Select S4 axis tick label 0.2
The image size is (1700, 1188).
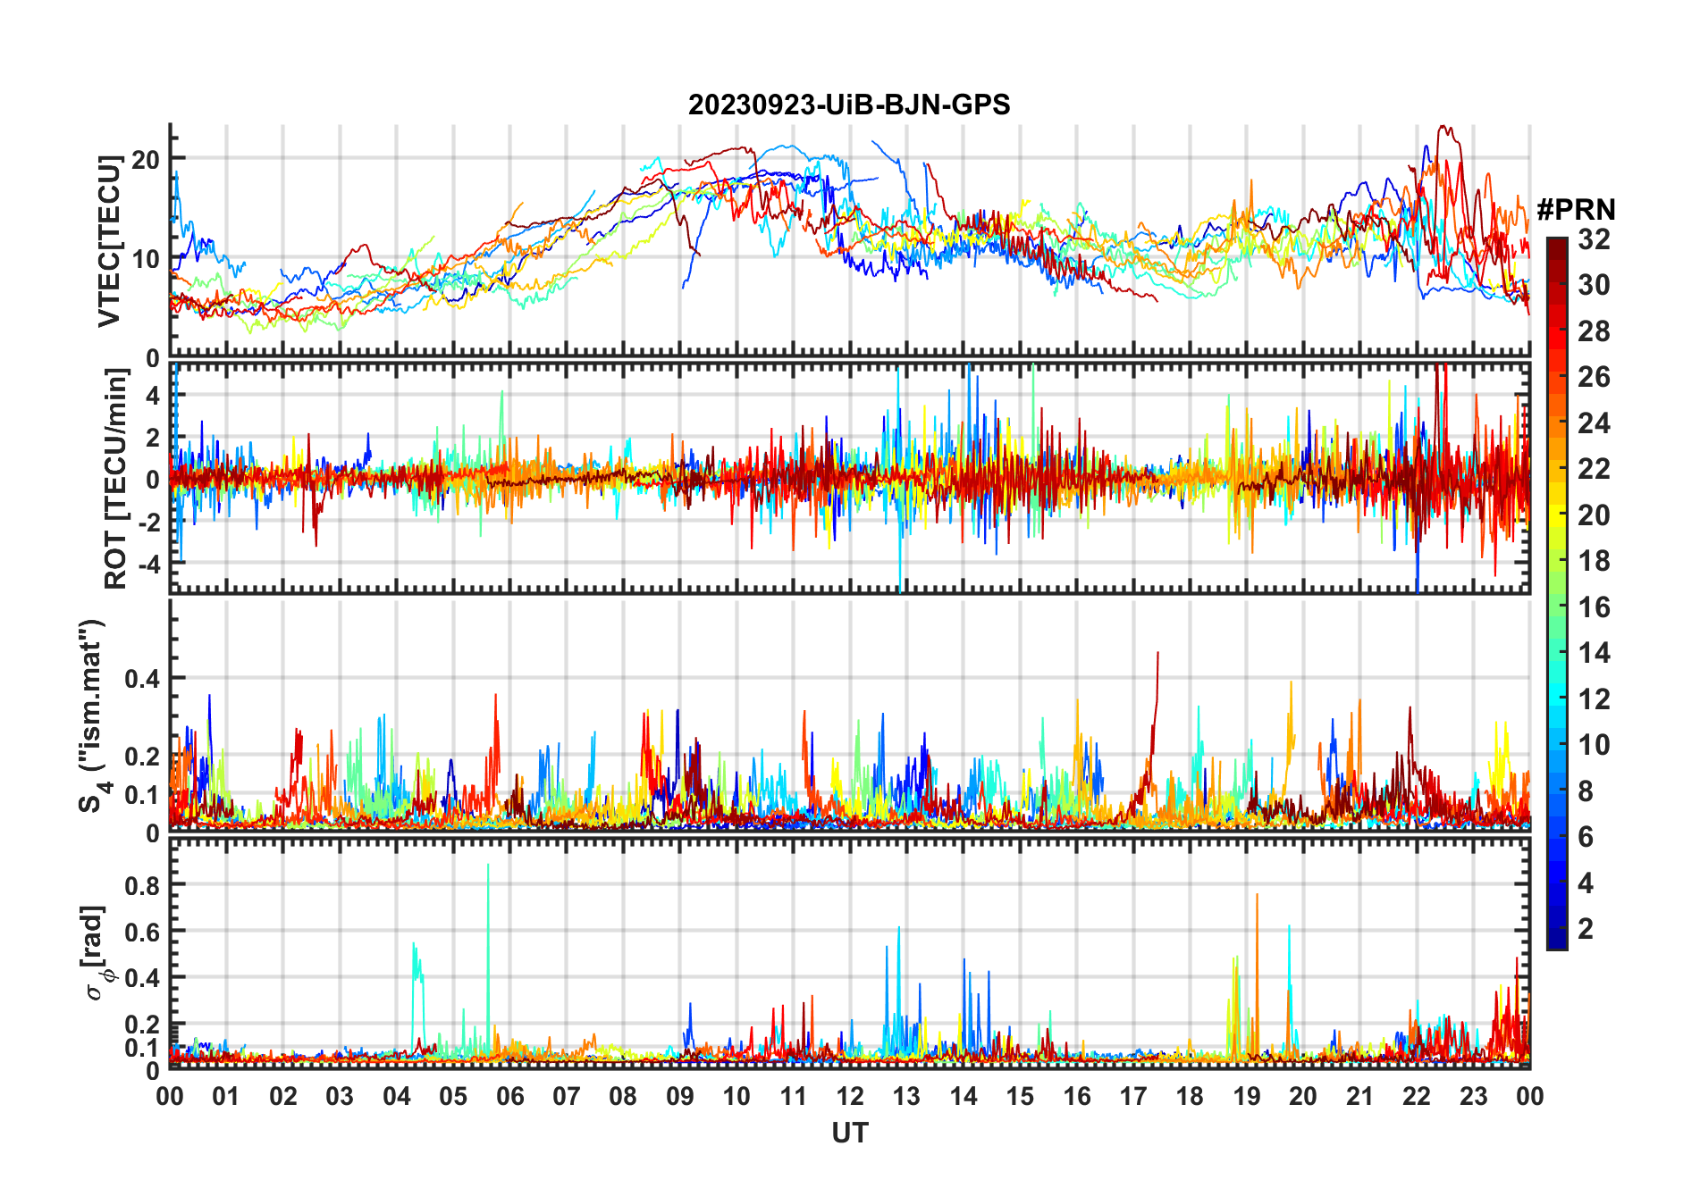click(142, 757)
